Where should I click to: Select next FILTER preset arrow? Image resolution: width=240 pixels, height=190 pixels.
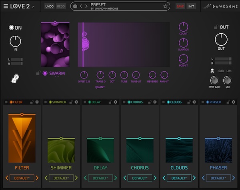pos(37,178)
